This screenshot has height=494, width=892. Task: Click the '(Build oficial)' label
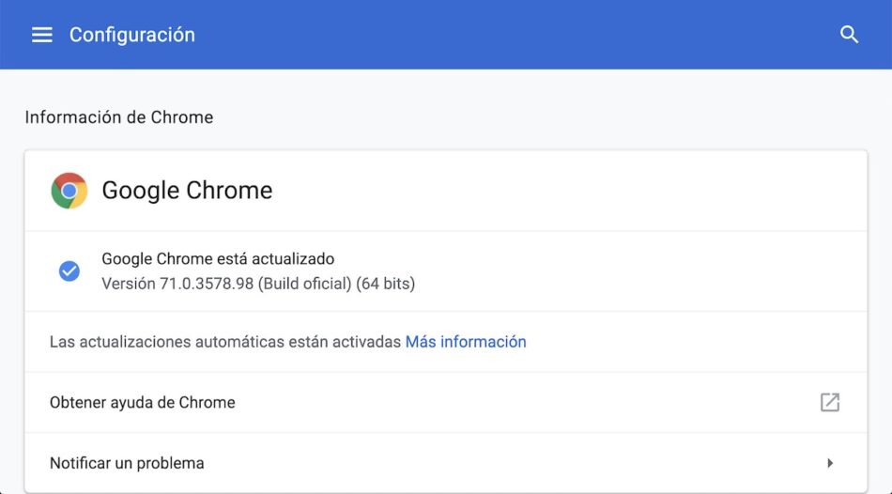[x=304, y=283]
